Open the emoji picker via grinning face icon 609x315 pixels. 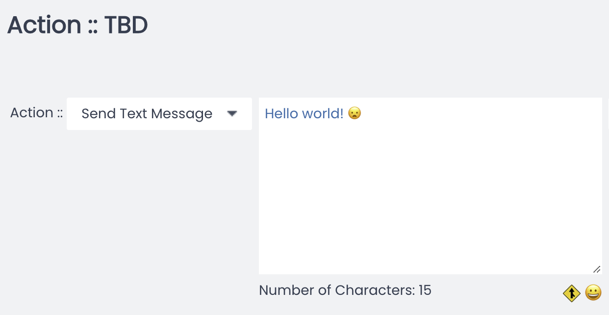[x=593, y=293]
